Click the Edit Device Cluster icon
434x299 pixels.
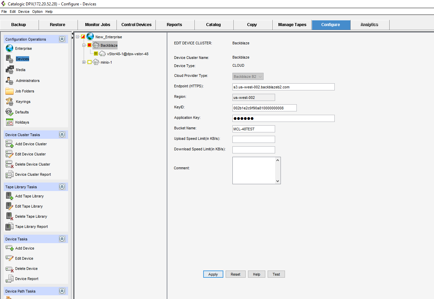(9, 154)
